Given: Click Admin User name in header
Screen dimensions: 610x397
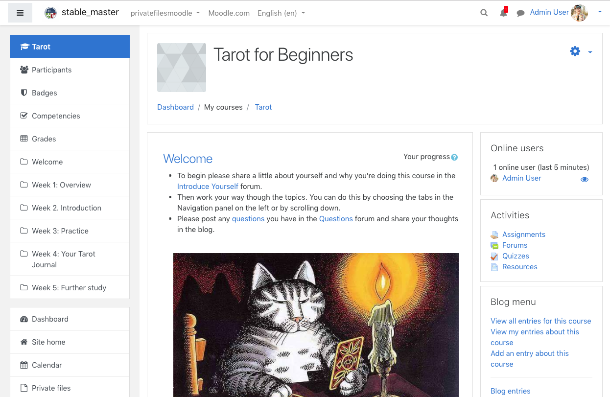Looking at the screenshot, I should 549,12.
